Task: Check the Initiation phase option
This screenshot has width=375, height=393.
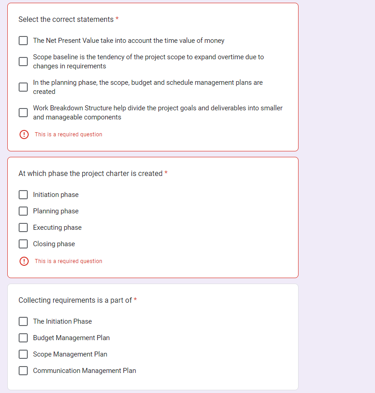Action: pyautogui.click(x=23, y=195)
